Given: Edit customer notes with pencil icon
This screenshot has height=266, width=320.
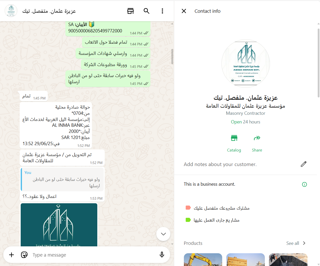Looking at the screenshot, I should tap(303, 164).
